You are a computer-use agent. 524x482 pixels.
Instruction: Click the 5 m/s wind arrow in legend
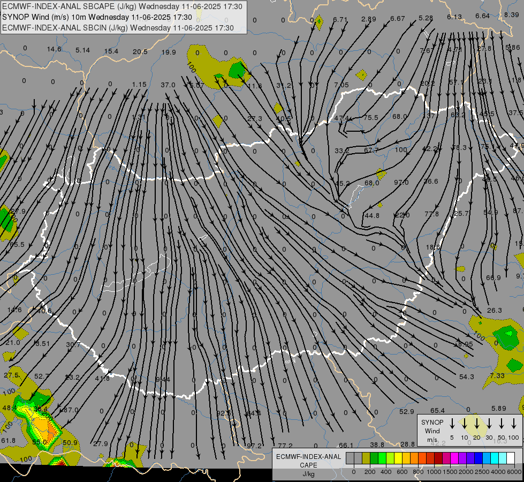point(452,424)
